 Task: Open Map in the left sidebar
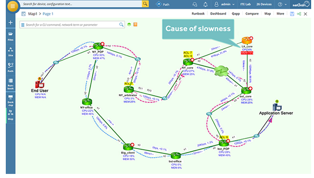pos(10,115)
